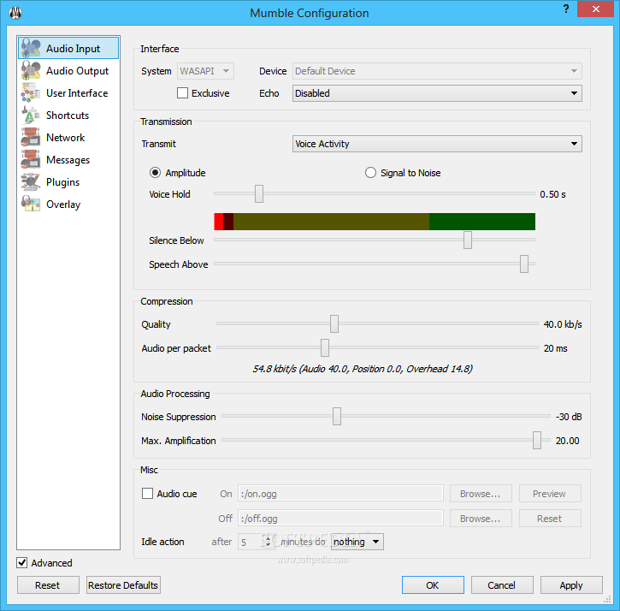Click the Noise Suppression slider handle
Screen dimensions: 620x611
click(337, 416)
